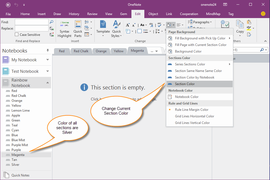Toggle the Notebooks pane pin
270x180 pixels.
[48, 50]
